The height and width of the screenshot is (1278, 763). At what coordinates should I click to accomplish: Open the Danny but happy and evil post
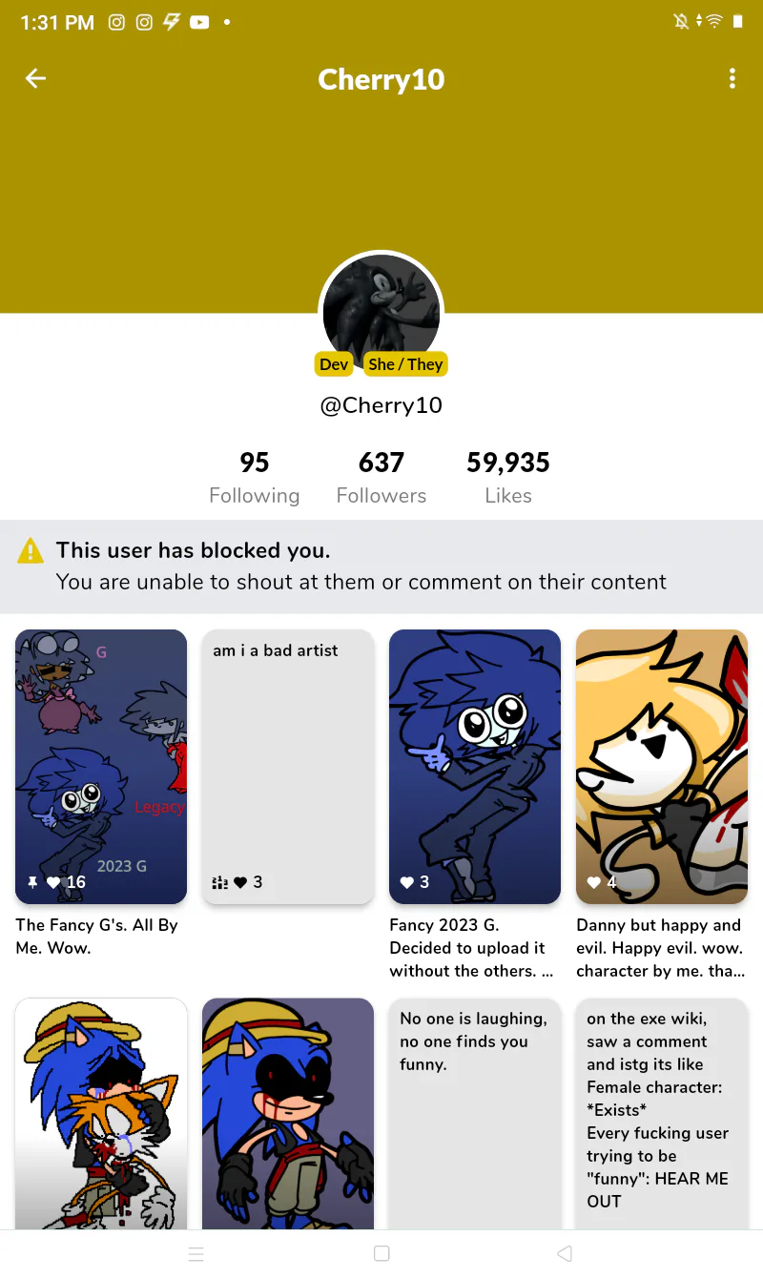[x=662, y=767]
